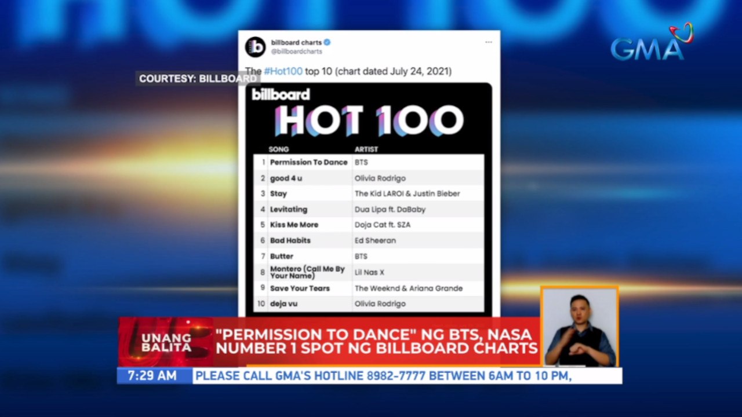Viewport: 742px width, 417px height.
Task: Click the billboard charts profile avatar
Action: pyautogui.click(x=255, y=47)
